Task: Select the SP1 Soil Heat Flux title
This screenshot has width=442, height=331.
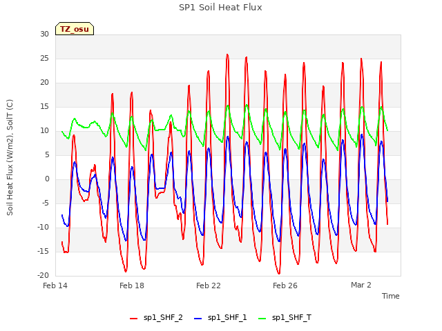Action: 220,8
